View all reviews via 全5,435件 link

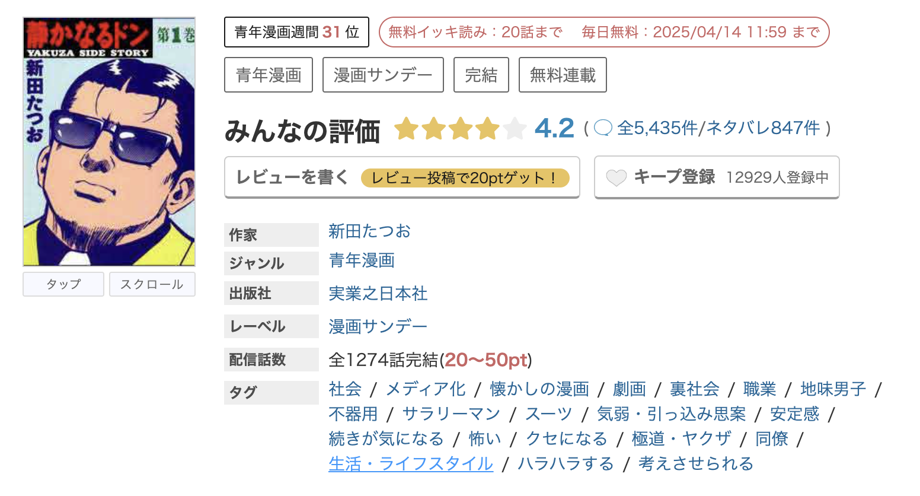pyautogui.click(x=658, y=128)
